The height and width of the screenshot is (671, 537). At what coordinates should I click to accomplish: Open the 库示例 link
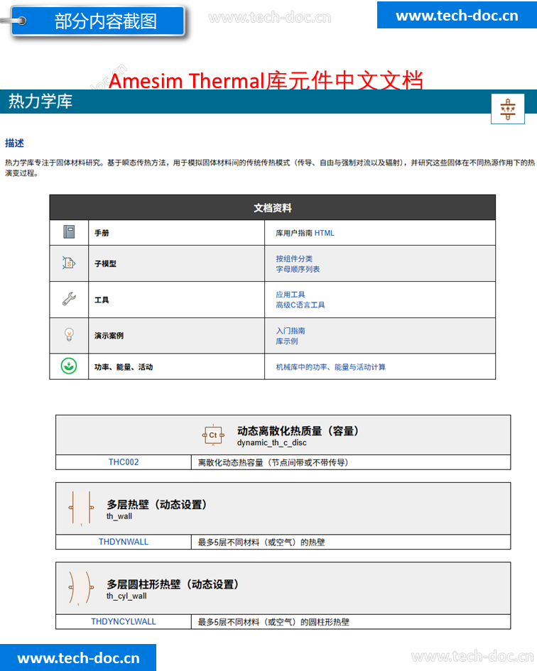click(286, 341)
